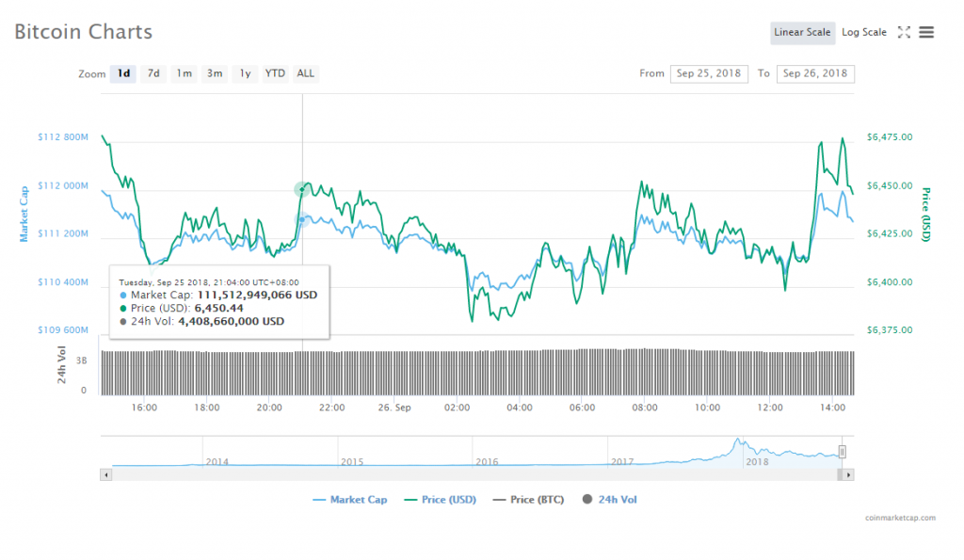Screen dimensions: 964x560
Task: Select 7d zoom range
Action: point(153,73)
